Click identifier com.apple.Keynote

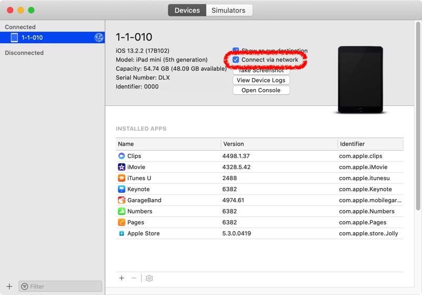(365, 189)
